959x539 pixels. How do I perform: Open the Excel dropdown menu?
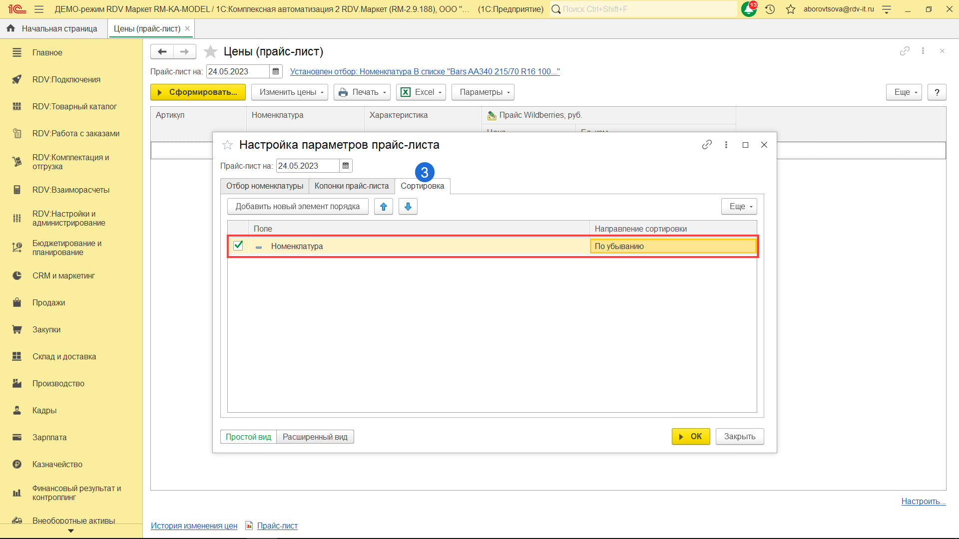point(421,92)
